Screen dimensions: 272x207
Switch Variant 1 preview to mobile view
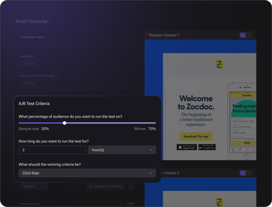coord(249,35)
